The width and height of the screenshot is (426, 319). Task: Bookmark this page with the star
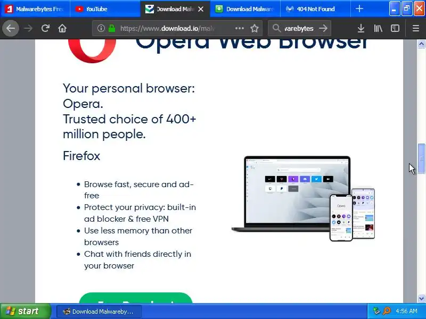[x=255, y=28]
